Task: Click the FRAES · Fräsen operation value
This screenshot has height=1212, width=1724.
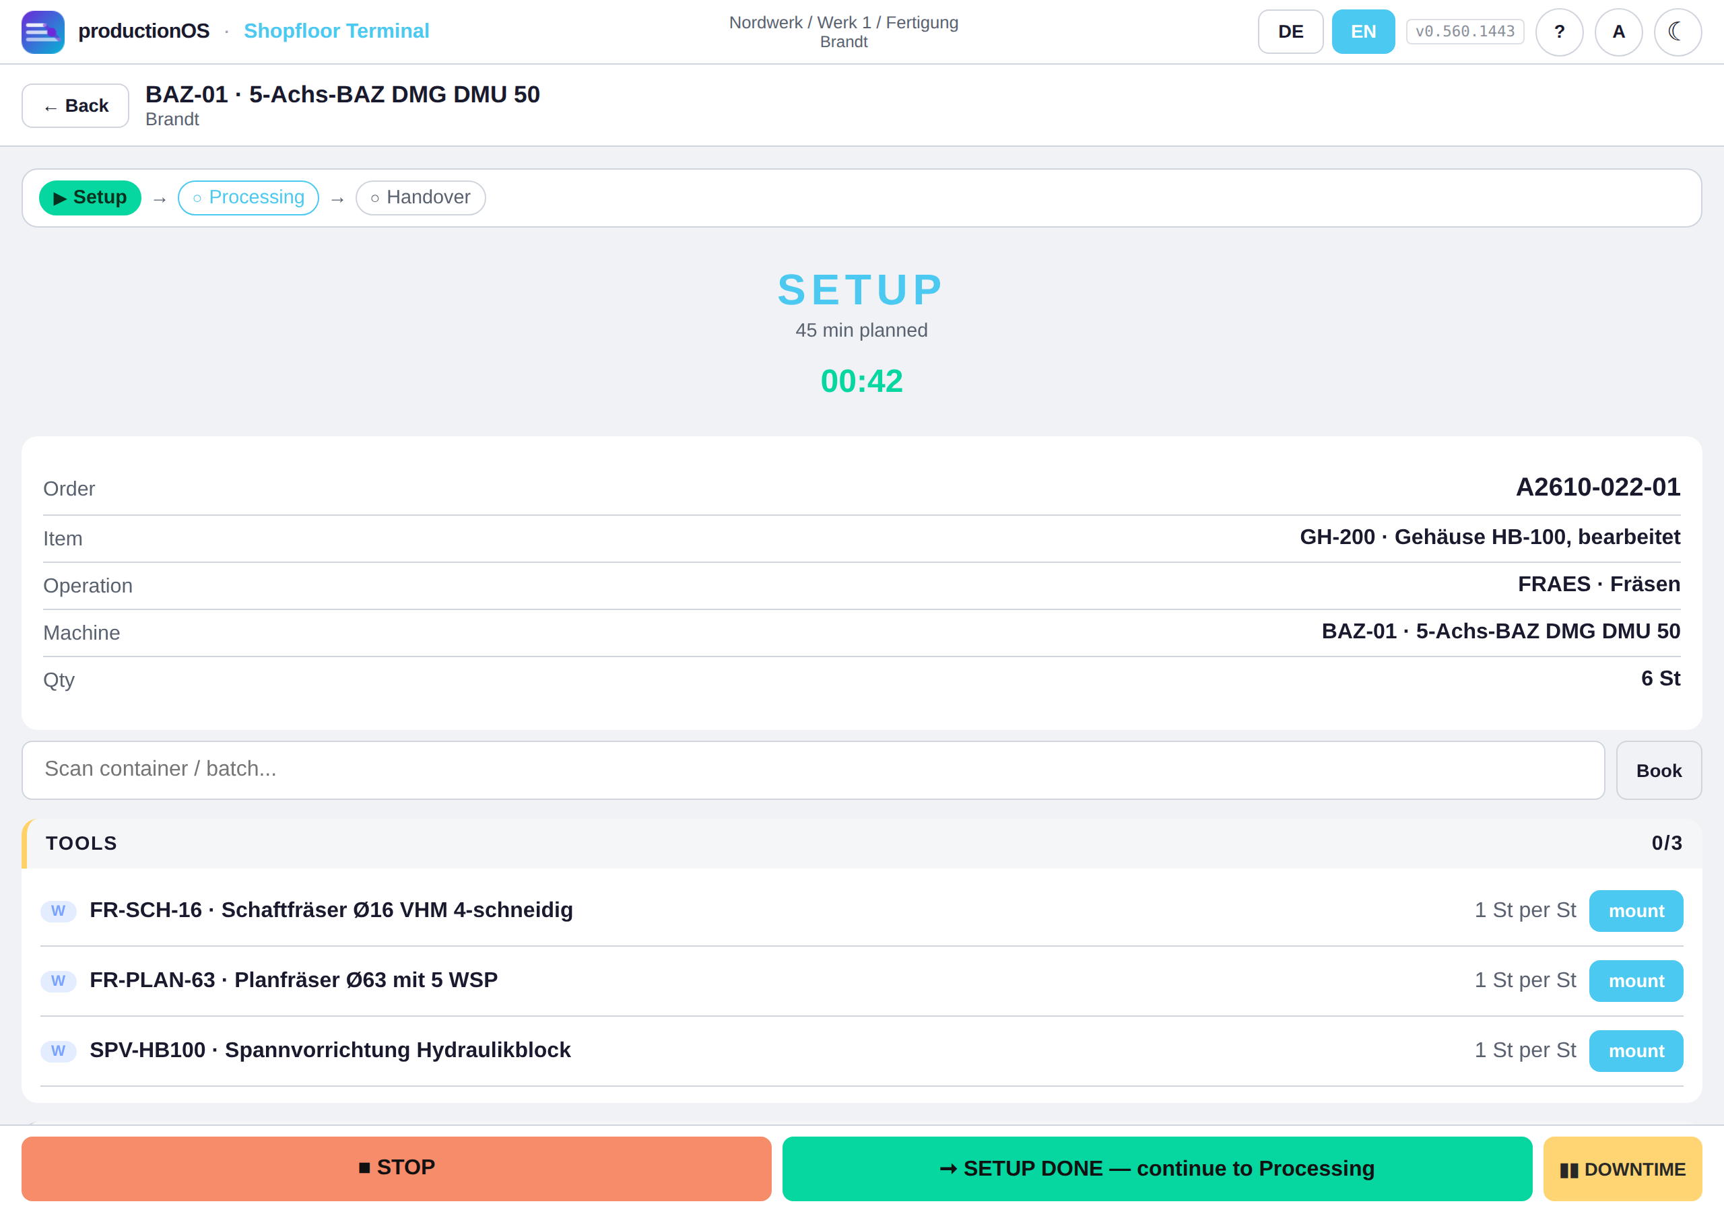Action: click(x=1599, y=584)
